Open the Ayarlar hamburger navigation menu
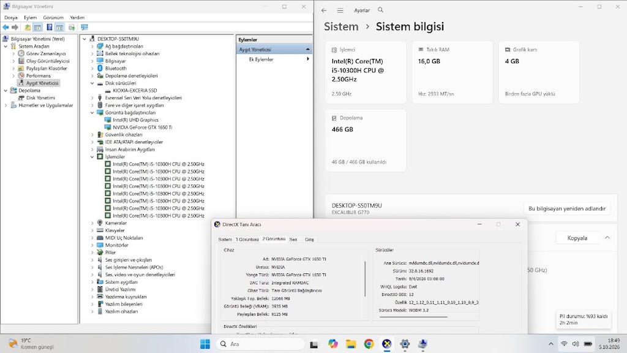The width and height of the screenshot is (627, 353). click(x=340, y=10)
